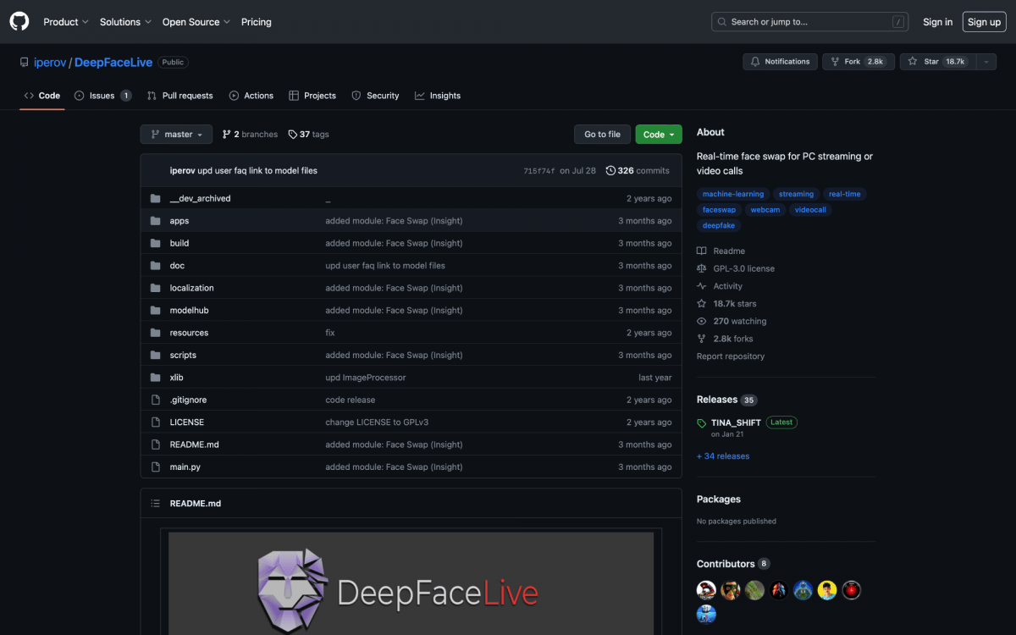Click the Watch eye icon for 270 watching

click(x=701, y=321)
